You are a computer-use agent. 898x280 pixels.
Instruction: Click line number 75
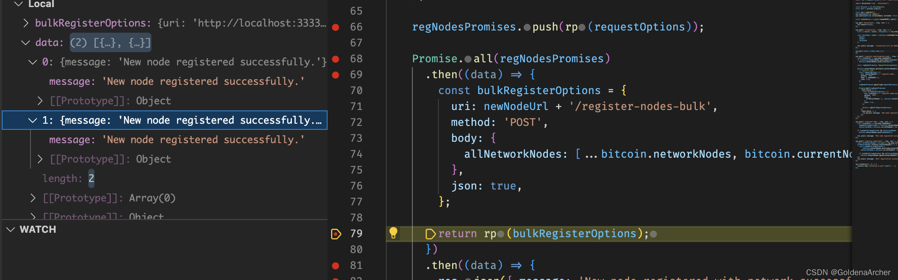click(356, 170)
